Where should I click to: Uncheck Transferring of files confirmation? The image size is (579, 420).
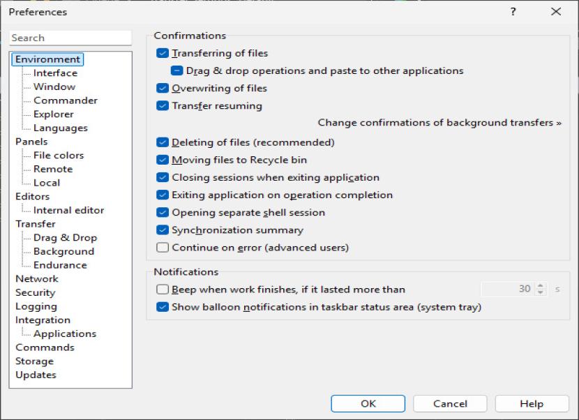coord(163,53)
